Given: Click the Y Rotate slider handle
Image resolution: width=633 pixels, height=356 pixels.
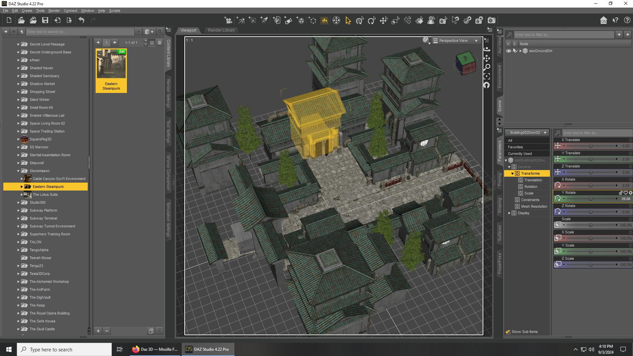Looking at the screenshot, I should pos(590,199).
